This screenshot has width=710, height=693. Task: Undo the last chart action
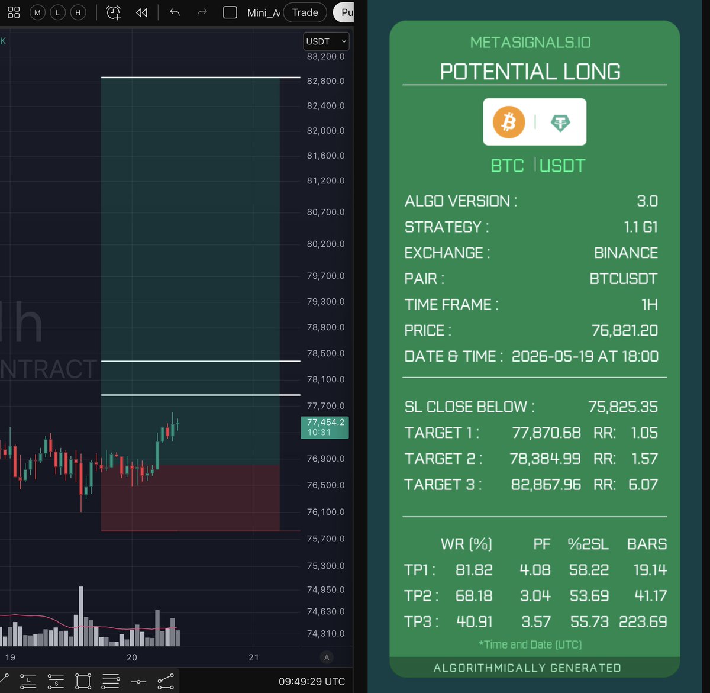pyautogui.click(x=175, y=12)
